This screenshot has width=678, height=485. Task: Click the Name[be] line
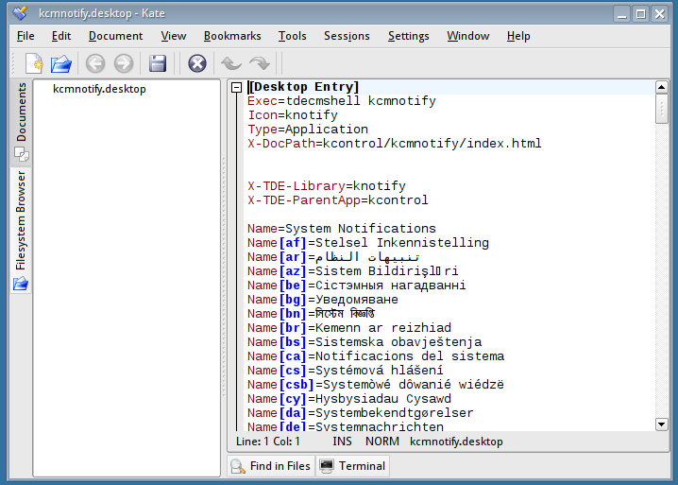357,285
